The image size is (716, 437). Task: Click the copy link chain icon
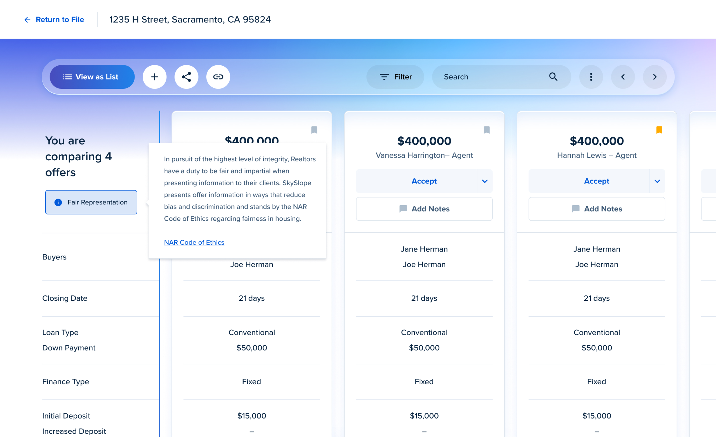(218, 77)
